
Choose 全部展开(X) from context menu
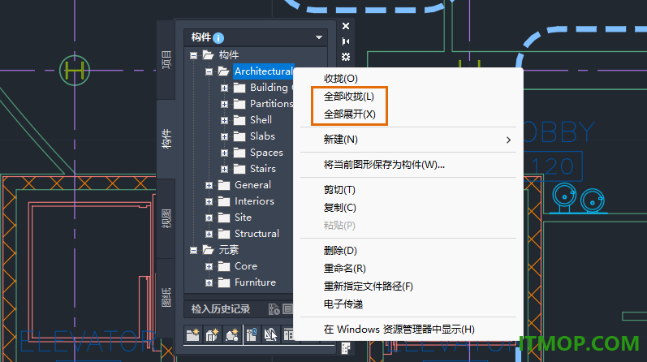click(350, 114)
